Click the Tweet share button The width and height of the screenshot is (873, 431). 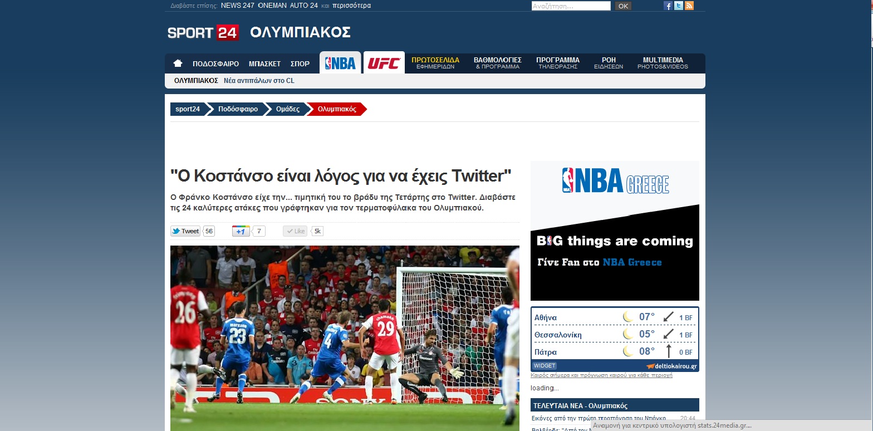(x=185, y=231)
